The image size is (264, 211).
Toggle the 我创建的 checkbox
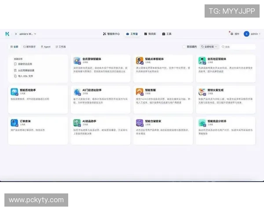tap(184, 47)
